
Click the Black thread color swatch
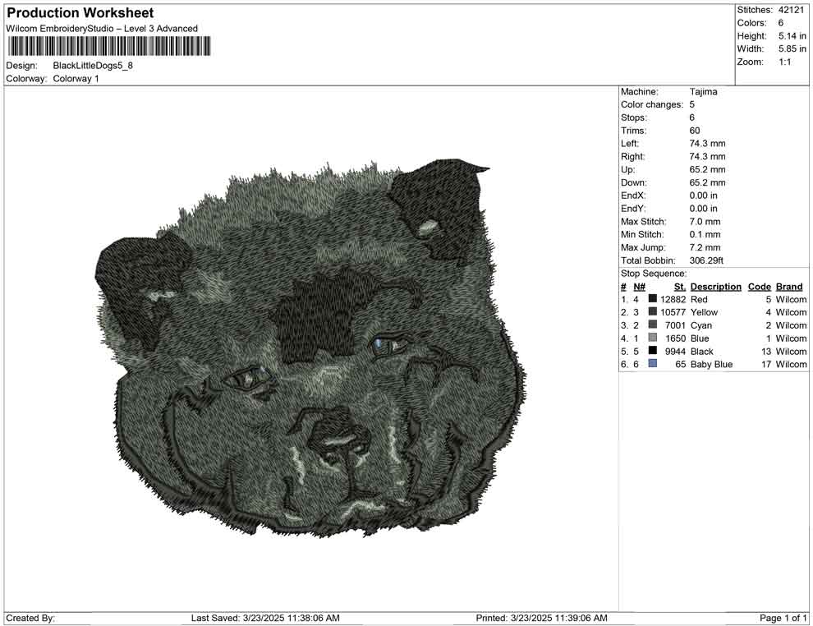click(x=652, y=351)
